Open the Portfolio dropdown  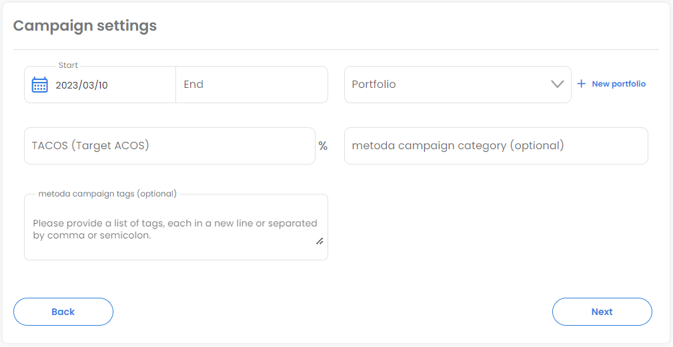click(457, 85)
